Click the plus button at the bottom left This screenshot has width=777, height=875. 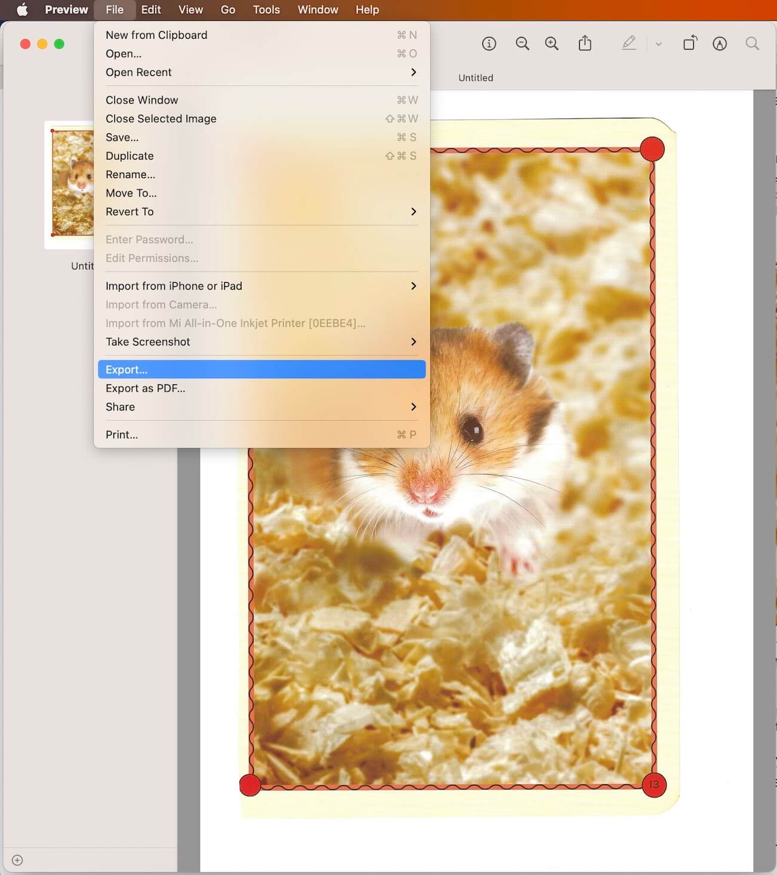[17, 860]
